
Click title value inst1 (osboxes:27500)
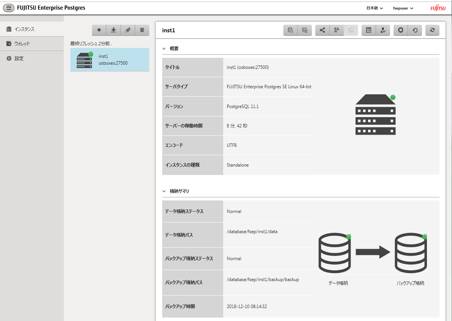(248, 67)
